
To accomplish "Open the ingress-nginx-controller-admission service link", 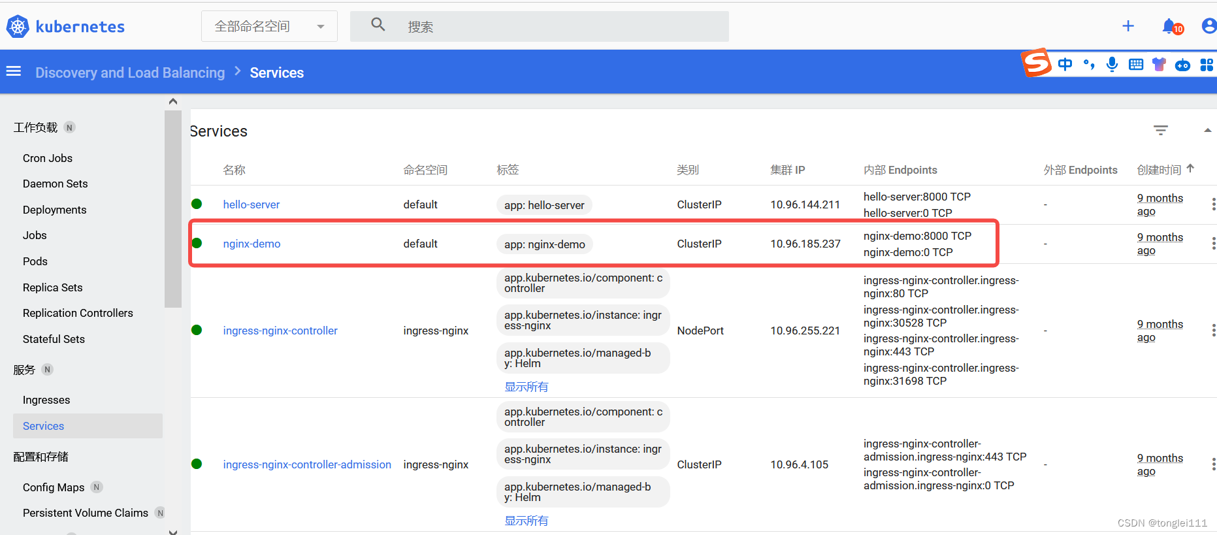I will pyautogui.click(x=307, y=464).
